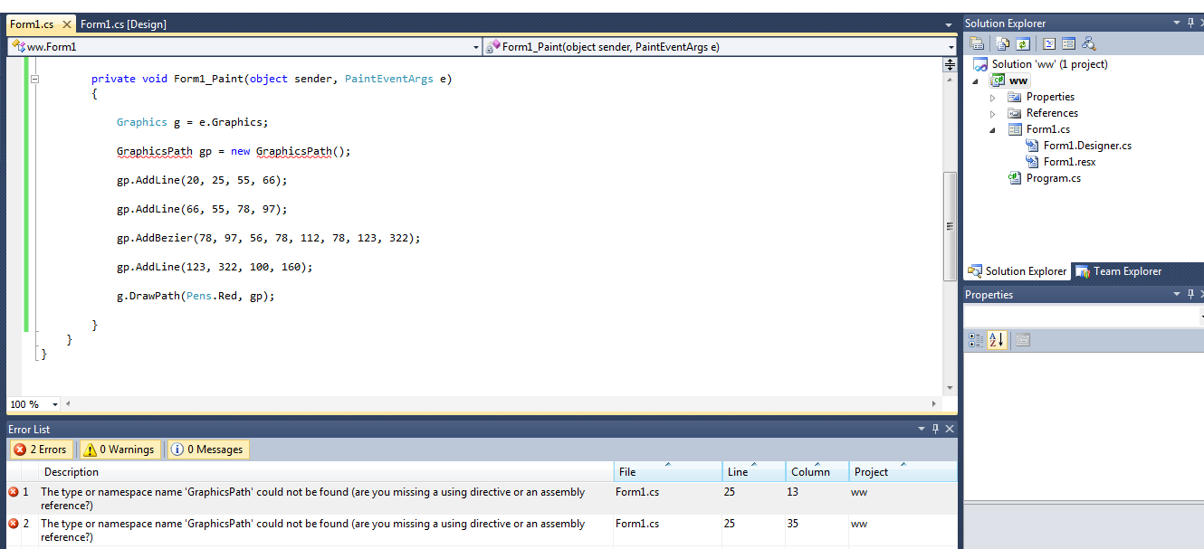Image resolution: width=1204 pixels, height=549 pixels.
Task: Toggle the 0 Warnings filter button
Action: pyautogui.click(x=119, y=450)
